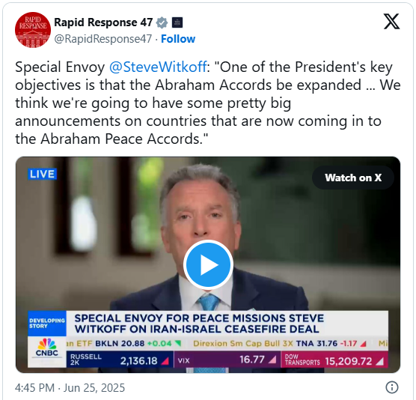Click the blue LIVE badge on video
The height and width of the screenshot is (400, 416).
[x=42, y=175]
